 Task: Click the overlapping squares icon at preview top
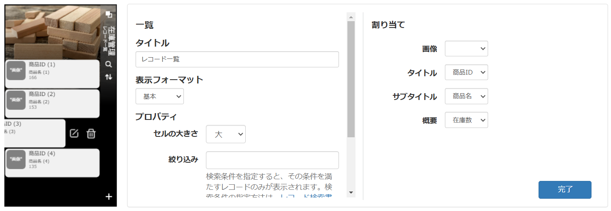click(109, 14)
